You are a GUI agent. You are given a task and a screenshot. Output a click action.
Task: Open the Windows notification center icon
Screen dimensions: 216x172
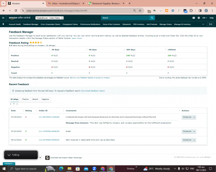click(x=210, y=169)
